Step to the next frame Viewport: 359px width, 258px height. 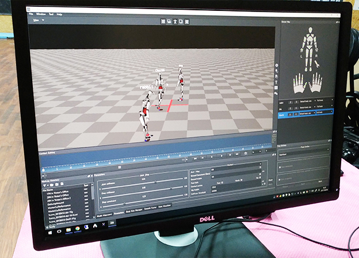[230, 155]
